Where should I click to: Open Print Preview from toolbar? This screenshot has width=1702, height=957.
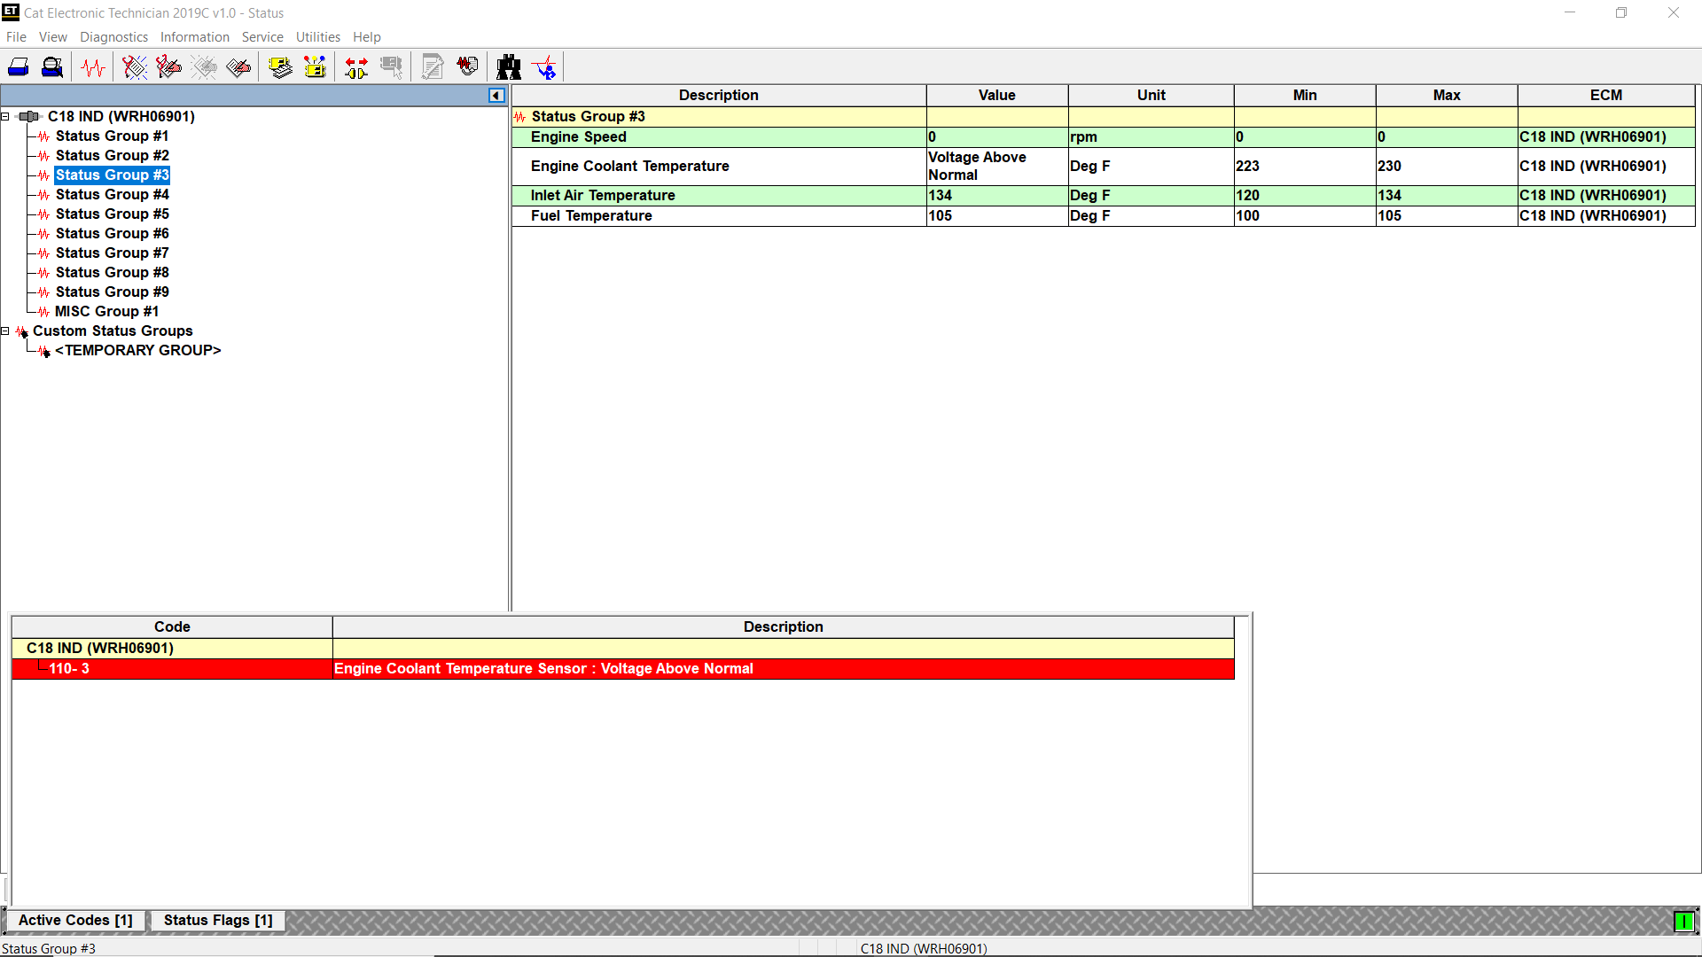pyautogui.click(x=52, y=67)
